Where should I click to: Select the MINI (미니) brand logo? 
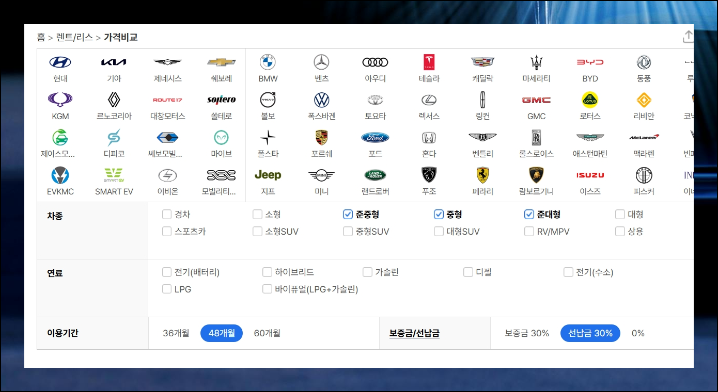point(321,175)
